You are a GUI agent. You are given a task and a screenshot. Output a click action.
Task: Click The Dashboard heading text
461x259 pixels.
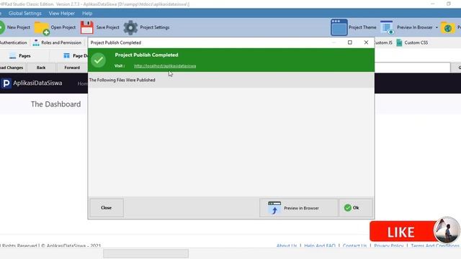click(x=56, y=104)
